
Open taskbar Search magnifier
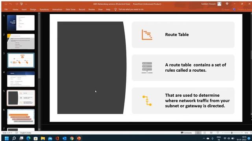[14, 138]
